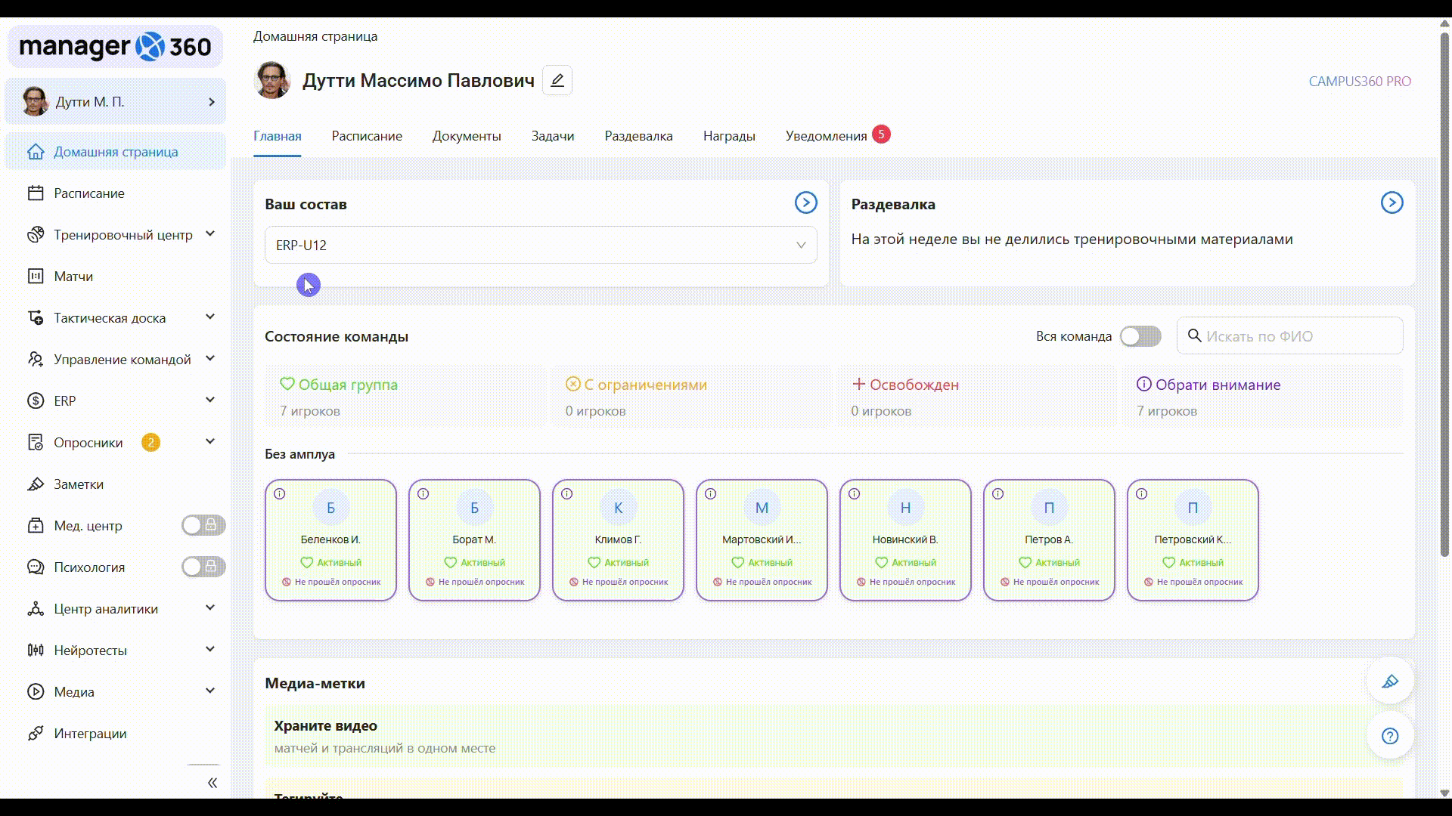Screen dimensions: 1452x816
Task: Click the info icon on Беленков И. card
Action: 280,494
